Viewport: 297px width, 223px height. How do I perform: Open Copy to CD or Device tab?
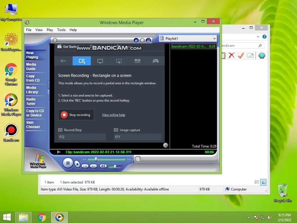click(x=35, y=113)
